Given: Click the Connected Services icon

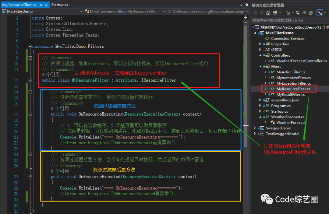Looking at the screenshot, I should (267, 39).
